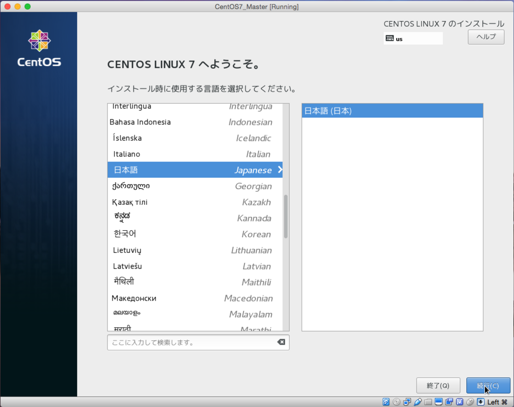
Task: Select 한국어 Korean language row
Action: pyautogui.click(x=195, y=234)
